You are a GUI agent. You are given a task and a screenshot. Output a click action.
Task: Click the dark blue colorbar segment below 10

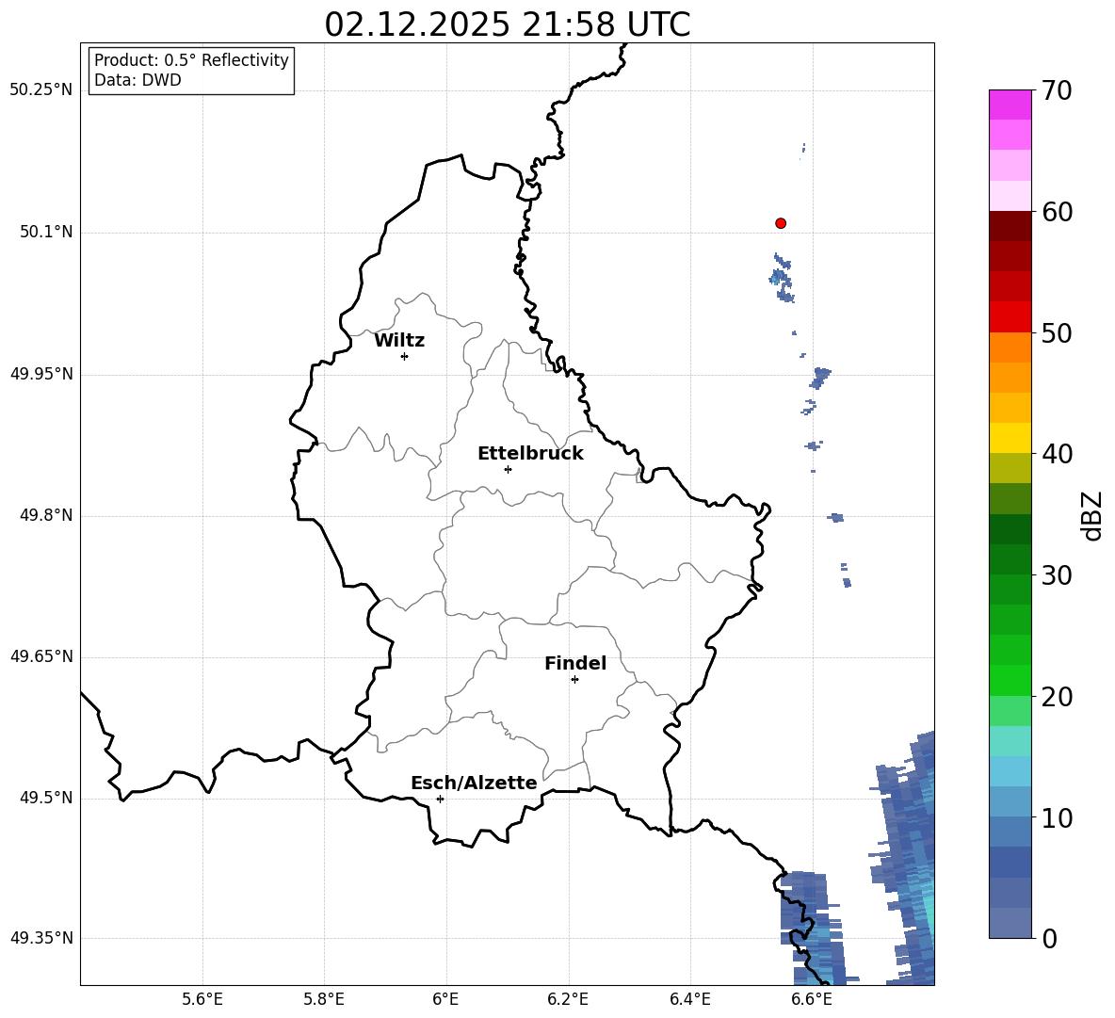click(1010, 862)
